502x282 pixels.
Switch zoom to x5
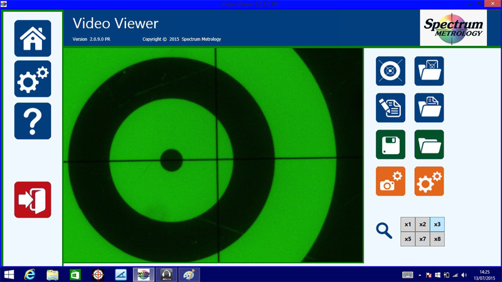pyautogui.click(x=407, y=239)
